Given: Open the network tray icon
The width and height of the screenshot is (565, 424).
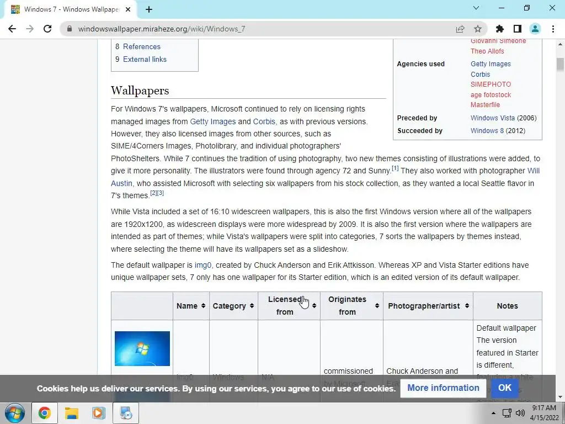Looking at the screenshot, I should tap(507, 413).
